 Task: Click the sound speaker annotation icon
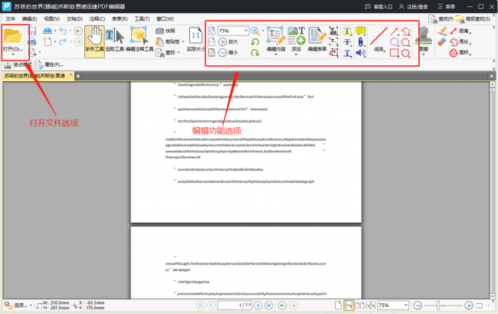tap(361, 53)
